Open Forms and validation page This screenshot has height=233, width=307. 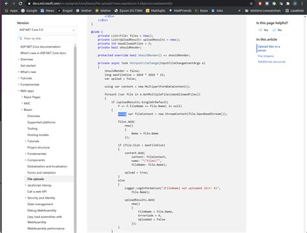point(41,172)
